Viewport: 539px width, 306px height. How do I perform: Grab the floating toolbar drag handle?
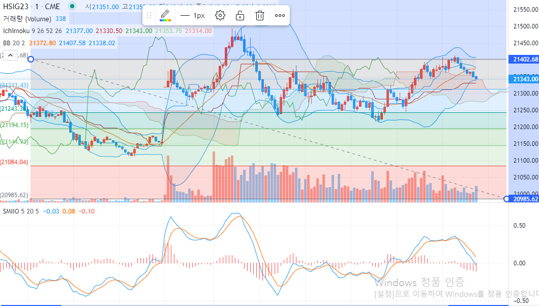pos(149,15)
